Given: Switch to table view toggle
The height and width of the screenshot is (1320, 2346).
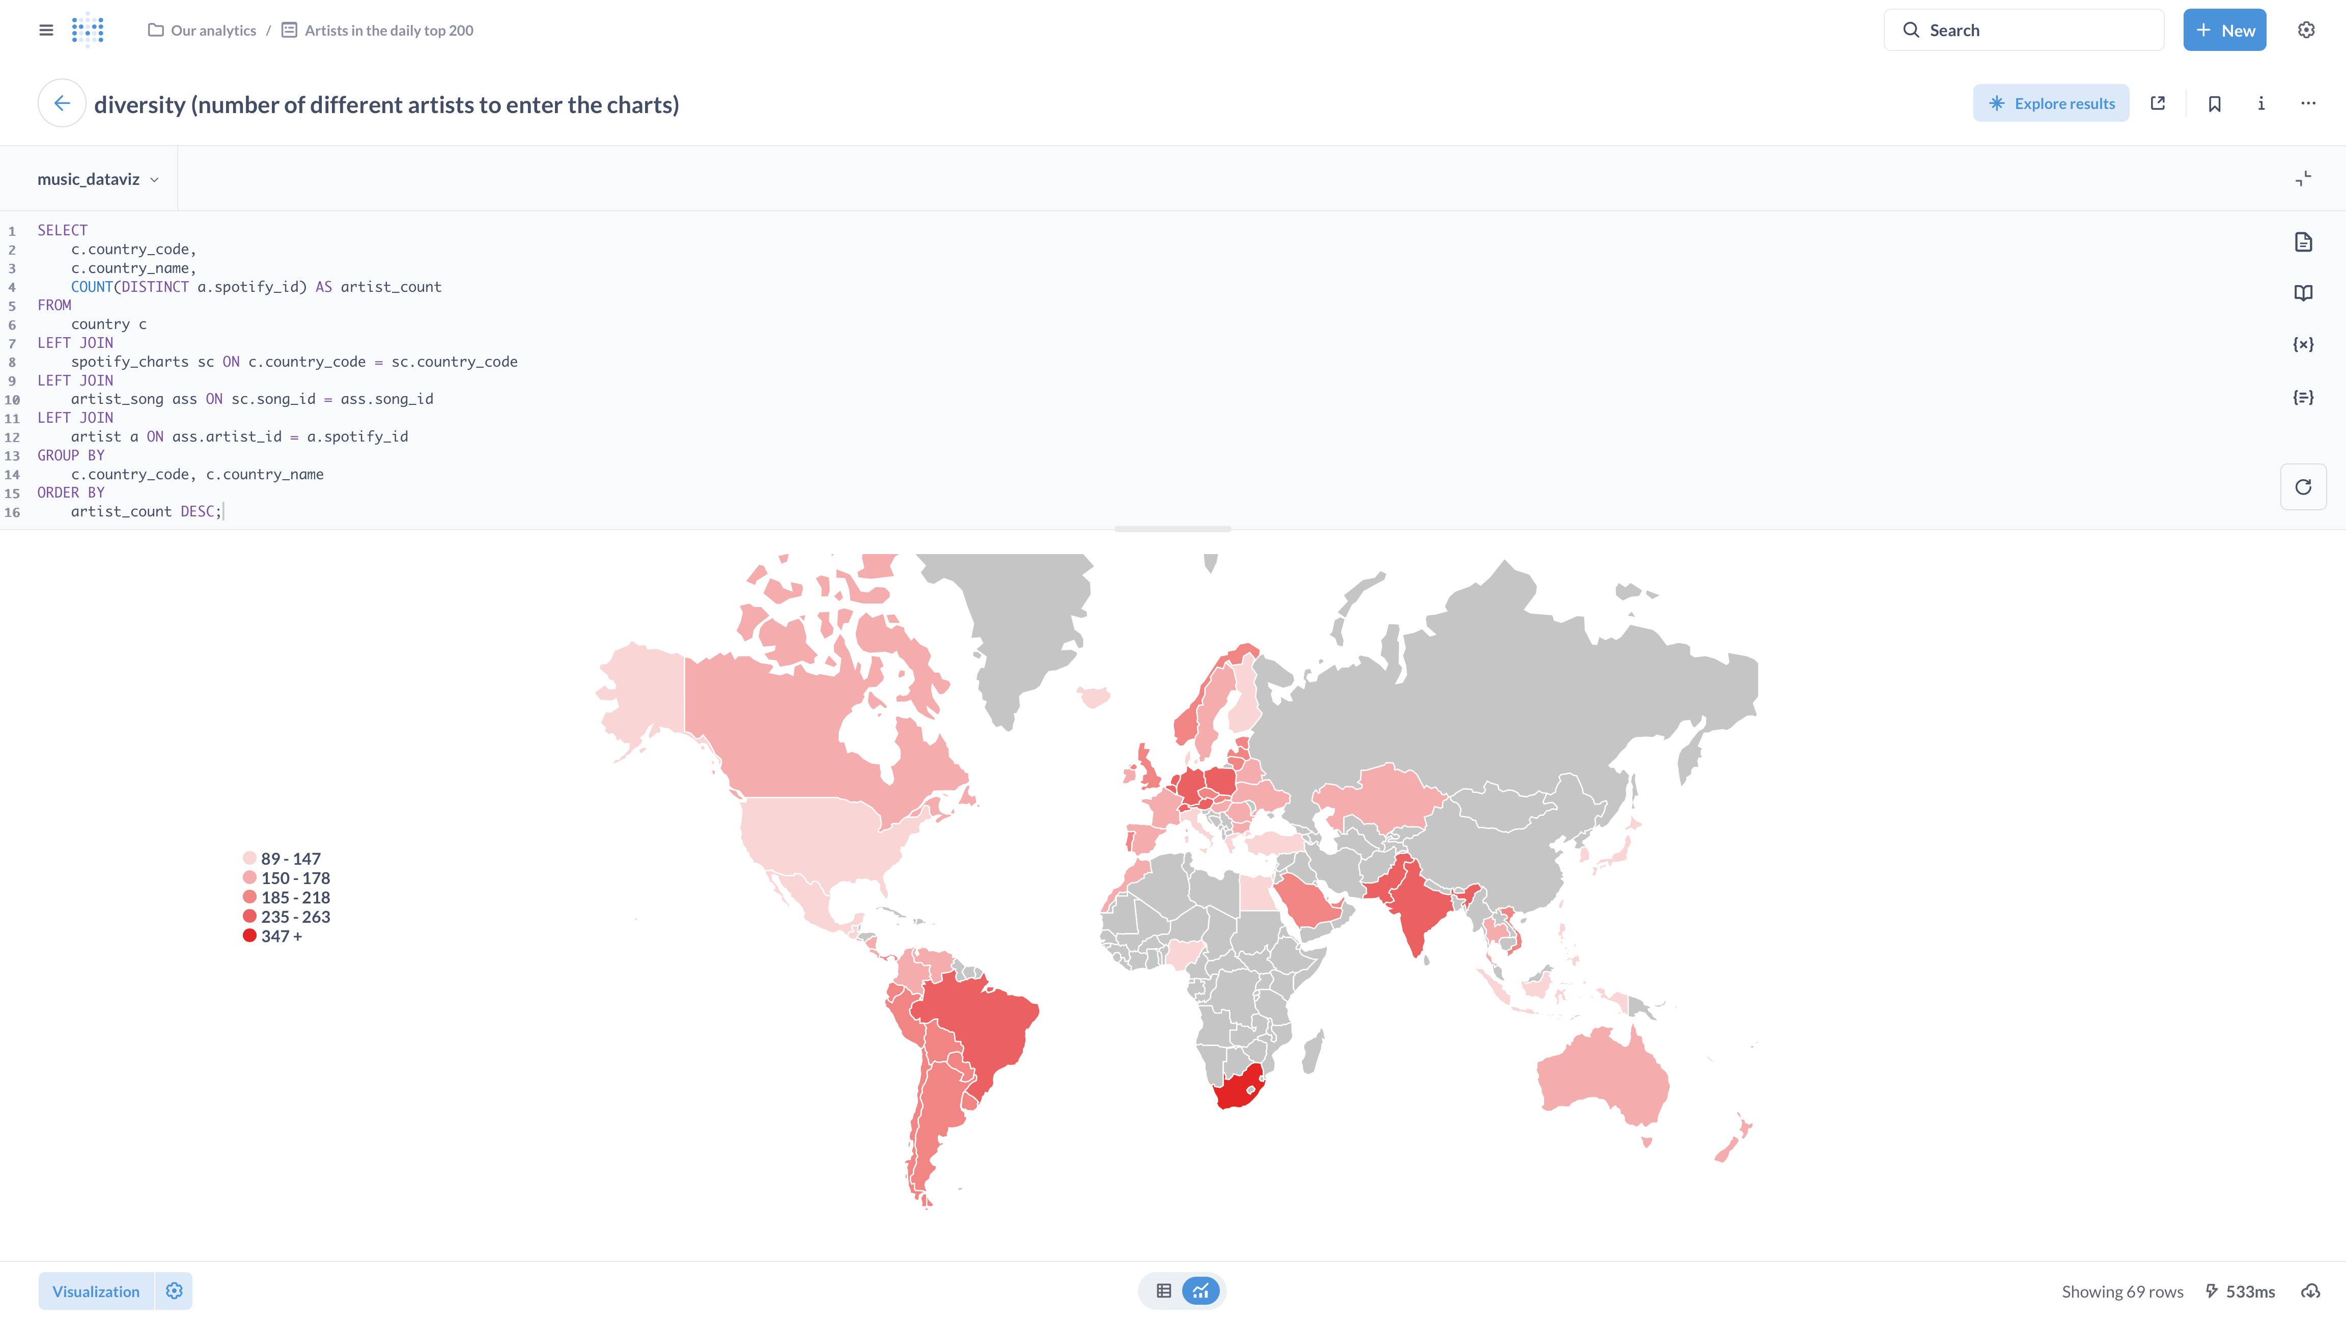Looking at the screenshot, I should pyautogui.click(x=1164, y=1291).
